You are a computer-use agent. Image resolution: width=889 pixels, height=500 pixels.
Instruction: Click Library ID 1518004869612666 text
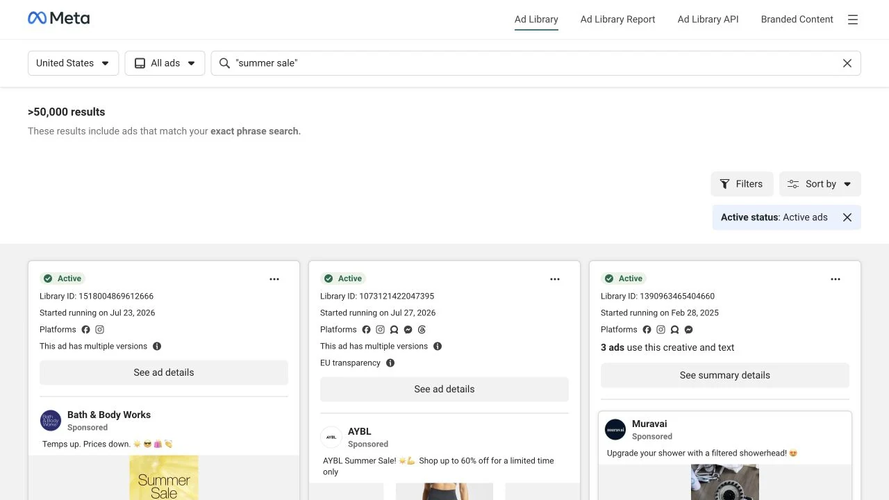tap(97, 297)
